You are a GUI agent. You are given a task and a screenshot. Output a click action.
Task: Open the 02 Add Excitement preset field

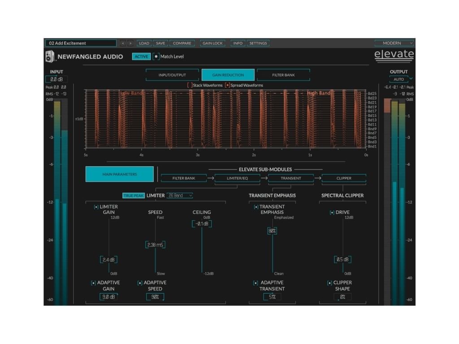point(81,43)
